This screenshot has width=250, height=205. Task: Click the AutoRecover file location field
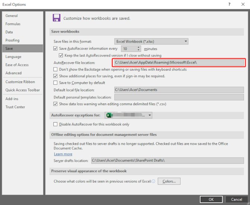coord(179,63)
